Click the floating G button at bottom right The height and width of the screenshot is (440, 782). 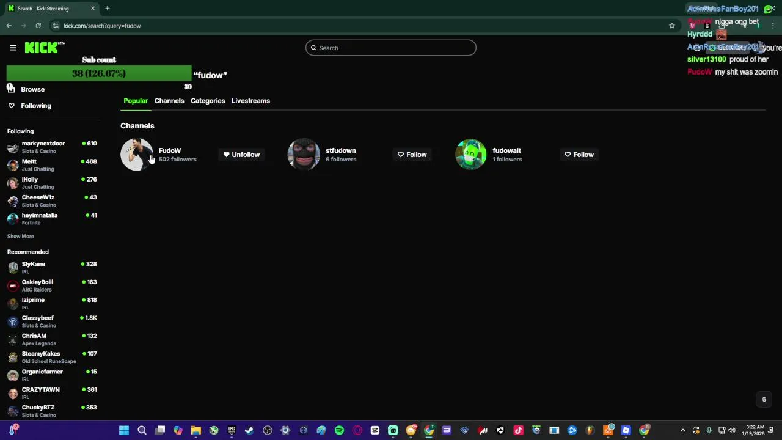coord(764,400)
